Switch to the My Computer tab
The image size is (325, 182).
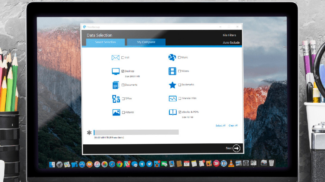(x=146, y=42)
